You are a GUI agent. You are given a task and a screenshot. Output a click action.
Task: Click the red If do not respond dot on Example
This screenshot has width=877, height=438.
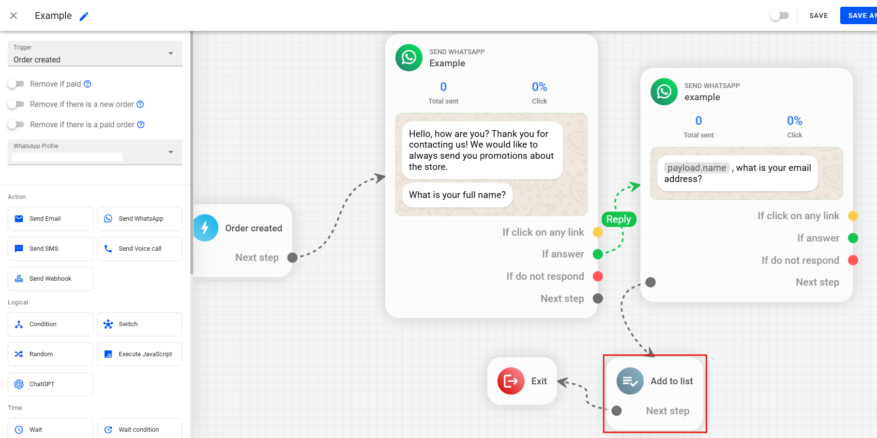[598, 276]
